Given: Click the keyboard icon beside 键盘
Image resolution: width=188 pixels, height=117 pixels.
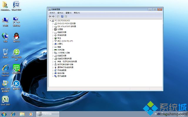Looking at the screenshot, I should (x=56, y=47).
